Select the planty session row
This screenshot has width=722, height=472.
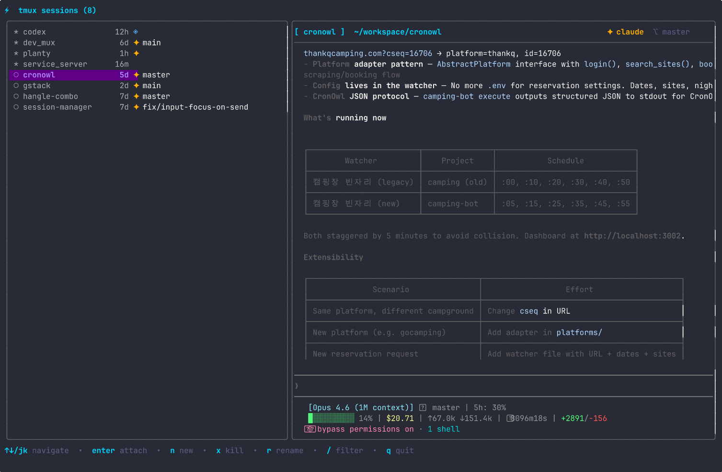(148, 54)
